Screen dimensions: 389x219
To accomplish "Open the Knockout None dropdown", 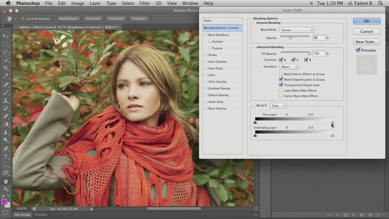I will coord(289,67).
